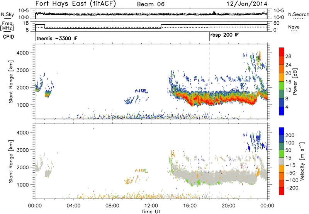This screenshot has height=214, width=309.
Task: Click the dashed CPID change line in power panel
Action: pyautogui.click(x=209, y=82)
